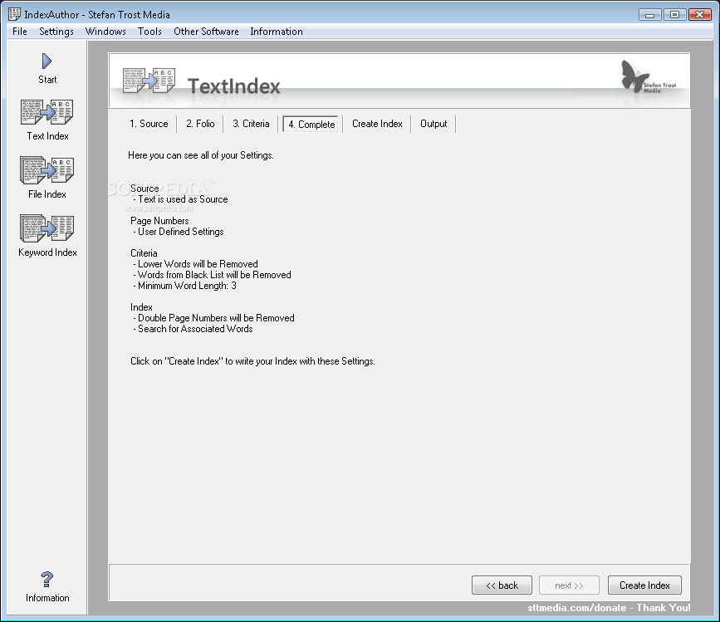Open the Tools menu
The image size is (720, 622).
click(x=149, y=32)
